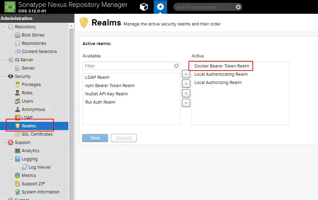The width and height of the screenshot is (318, 200).
Task: Click the Roles icon
Action: pyautogui.click(x=18, y=93)
